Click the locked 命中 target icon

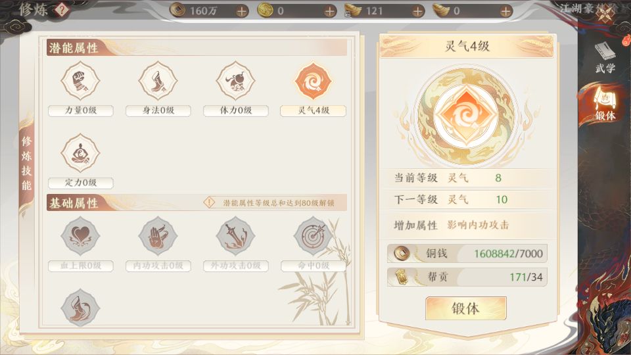click(x=313, y=236)
